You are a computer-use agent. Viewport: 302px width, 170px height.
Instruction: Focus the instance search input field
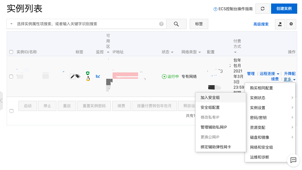pyautogui.click(x=86, y=24)
